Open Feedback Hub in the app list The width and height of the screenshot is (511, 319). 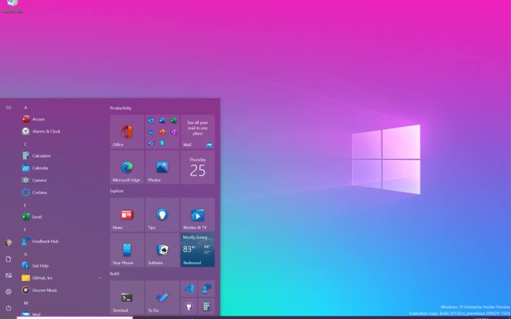click(x=62, y=241)
